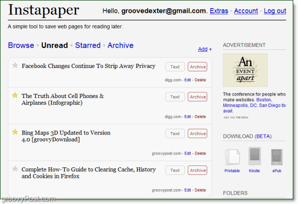Click the BETA link in Download heading
The width and height of the screenshot is (298, 204).
click(x=263, y=136)
